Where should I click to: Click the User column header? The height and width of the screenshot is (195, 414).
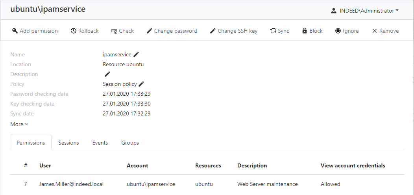pos(45,166)
